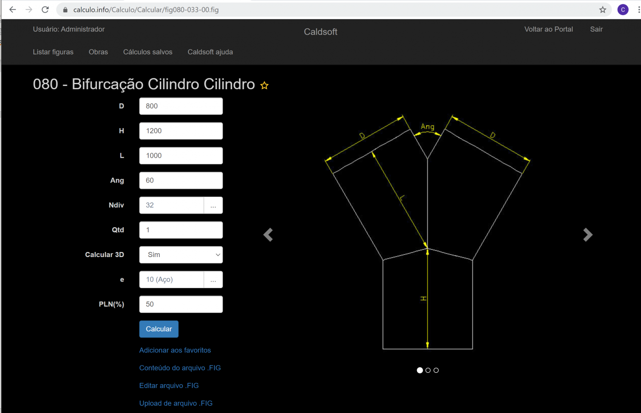
Task: Select the third carousel indicator dot
Action: [436, 370]
